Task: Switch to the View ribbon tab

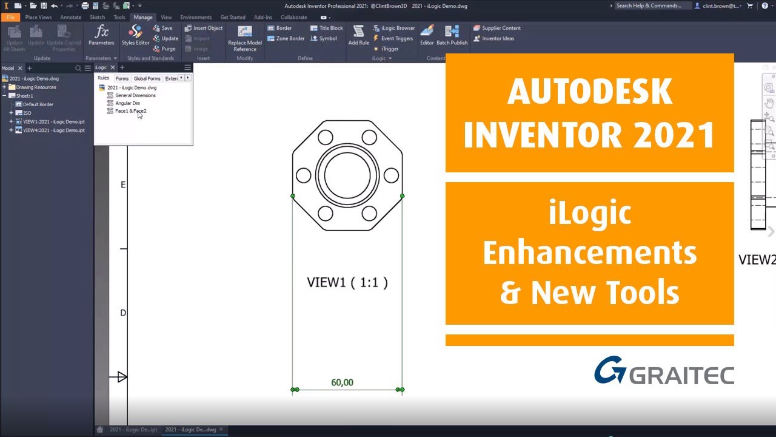Action: point(166,17)
